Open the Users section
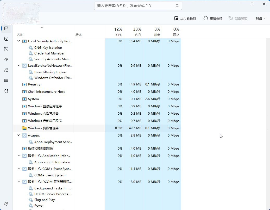This screenshot has width=270, height=210. 6,70
